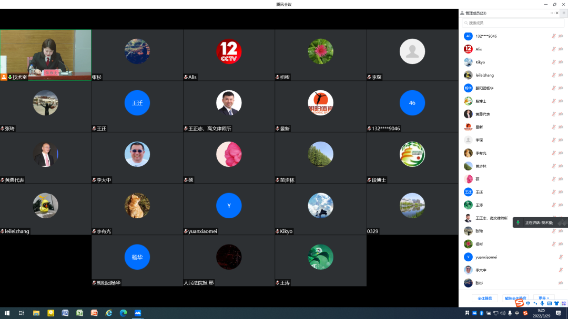This screenshot has height=319, width=568.
Task: Open the yellow app icon on taskbar
Action: tap(50, 313)
